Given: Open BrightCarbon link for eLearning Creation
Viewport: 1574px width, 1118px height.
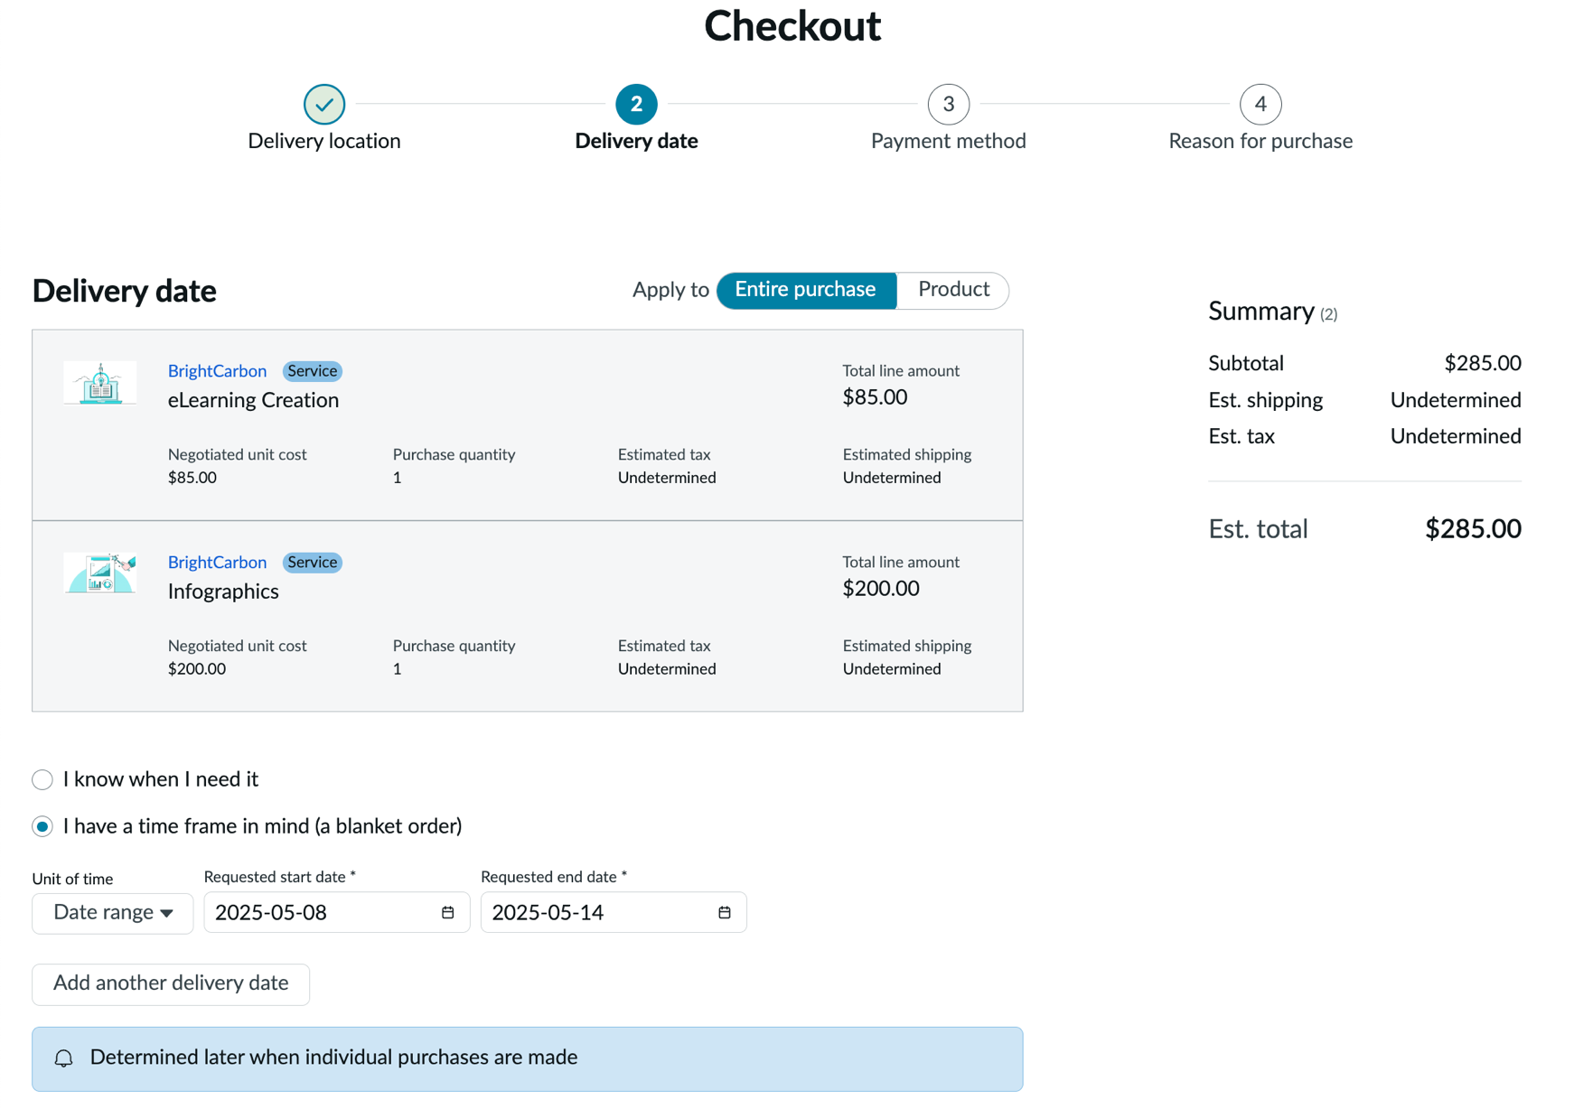Looking at the screenshot, I should point(217,371).
